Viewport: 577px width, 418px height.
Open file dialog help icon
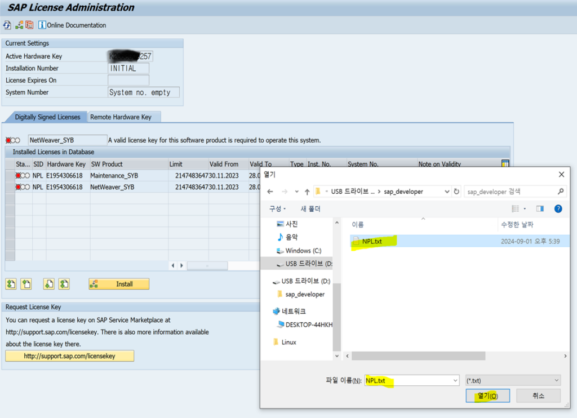click(558, 208)
